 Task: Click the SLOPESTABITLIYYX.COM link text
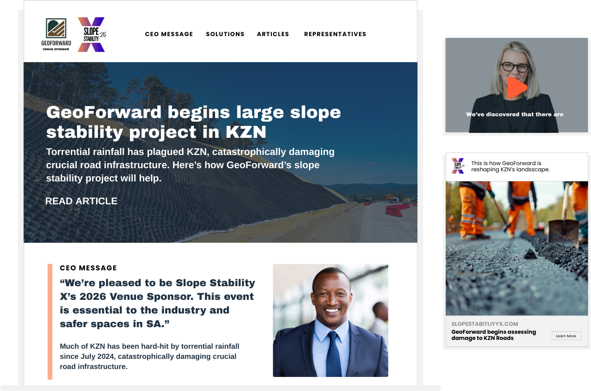485,324
